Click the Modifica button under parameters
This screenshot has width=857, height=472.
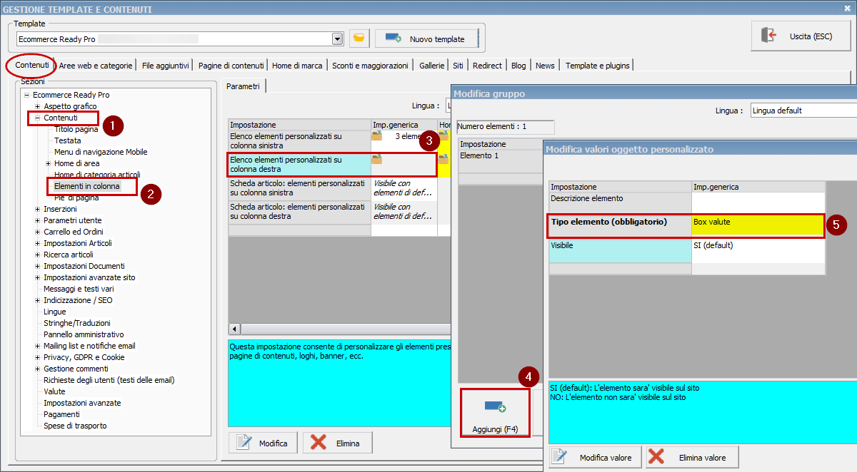tap(263, 443)
